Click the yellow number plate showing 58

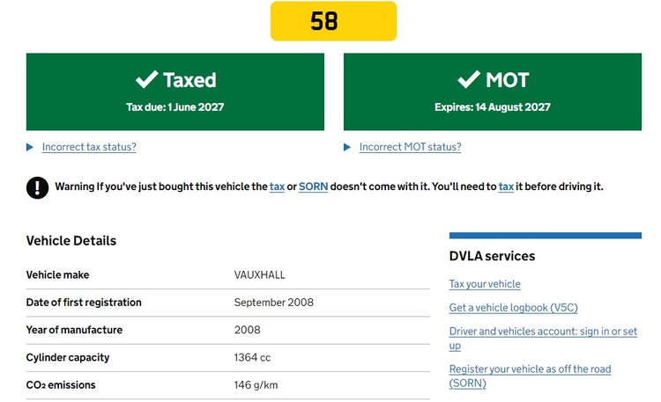[x=333, y=21]
